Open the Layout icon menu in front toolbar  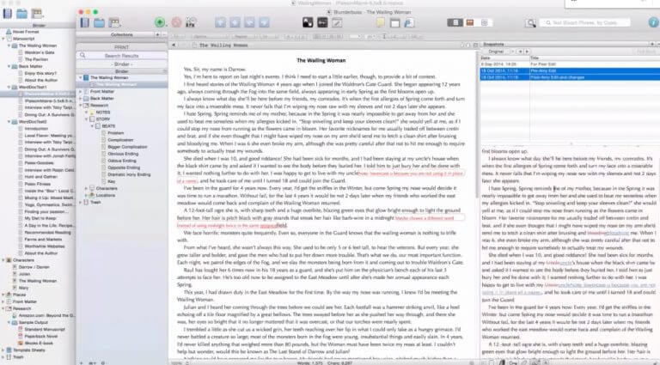point(114,22)
